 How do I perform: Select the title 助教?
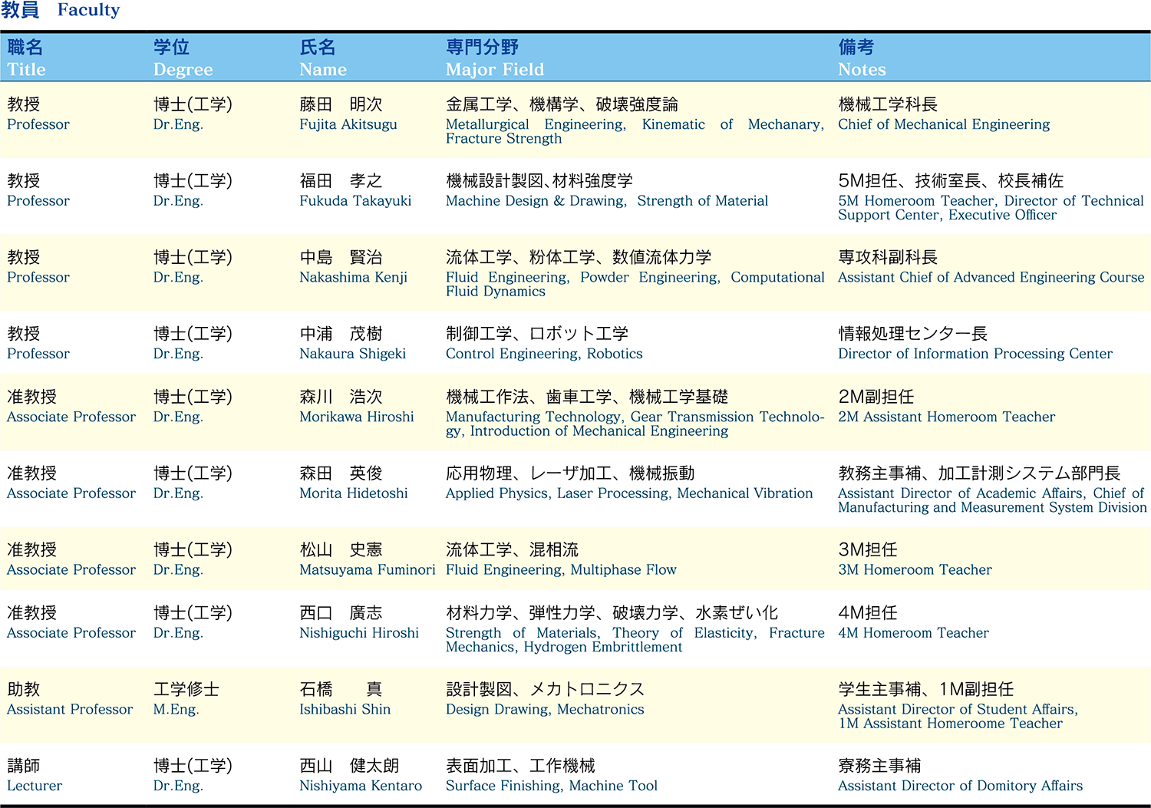24,690
